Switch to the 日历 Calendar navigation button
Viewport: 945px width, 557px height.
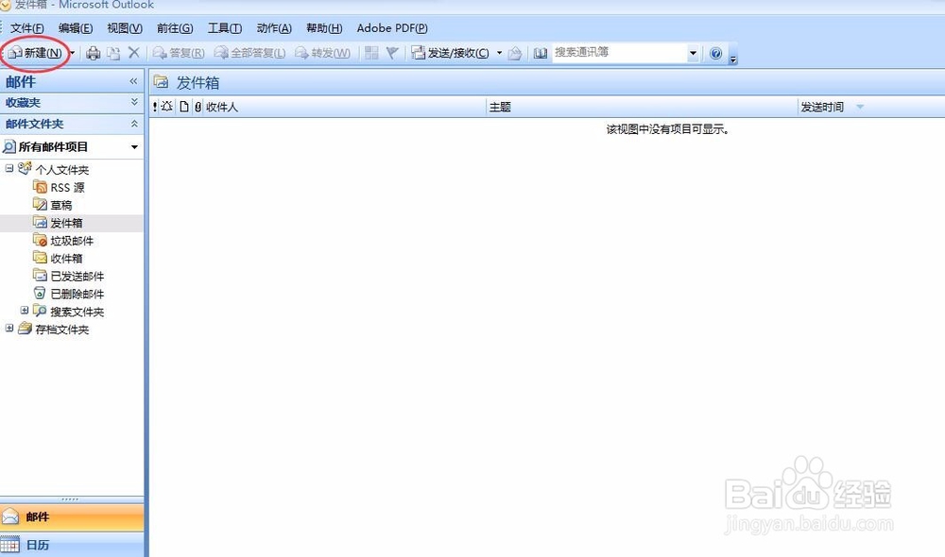pyautogui.click(x=72, y=545)
